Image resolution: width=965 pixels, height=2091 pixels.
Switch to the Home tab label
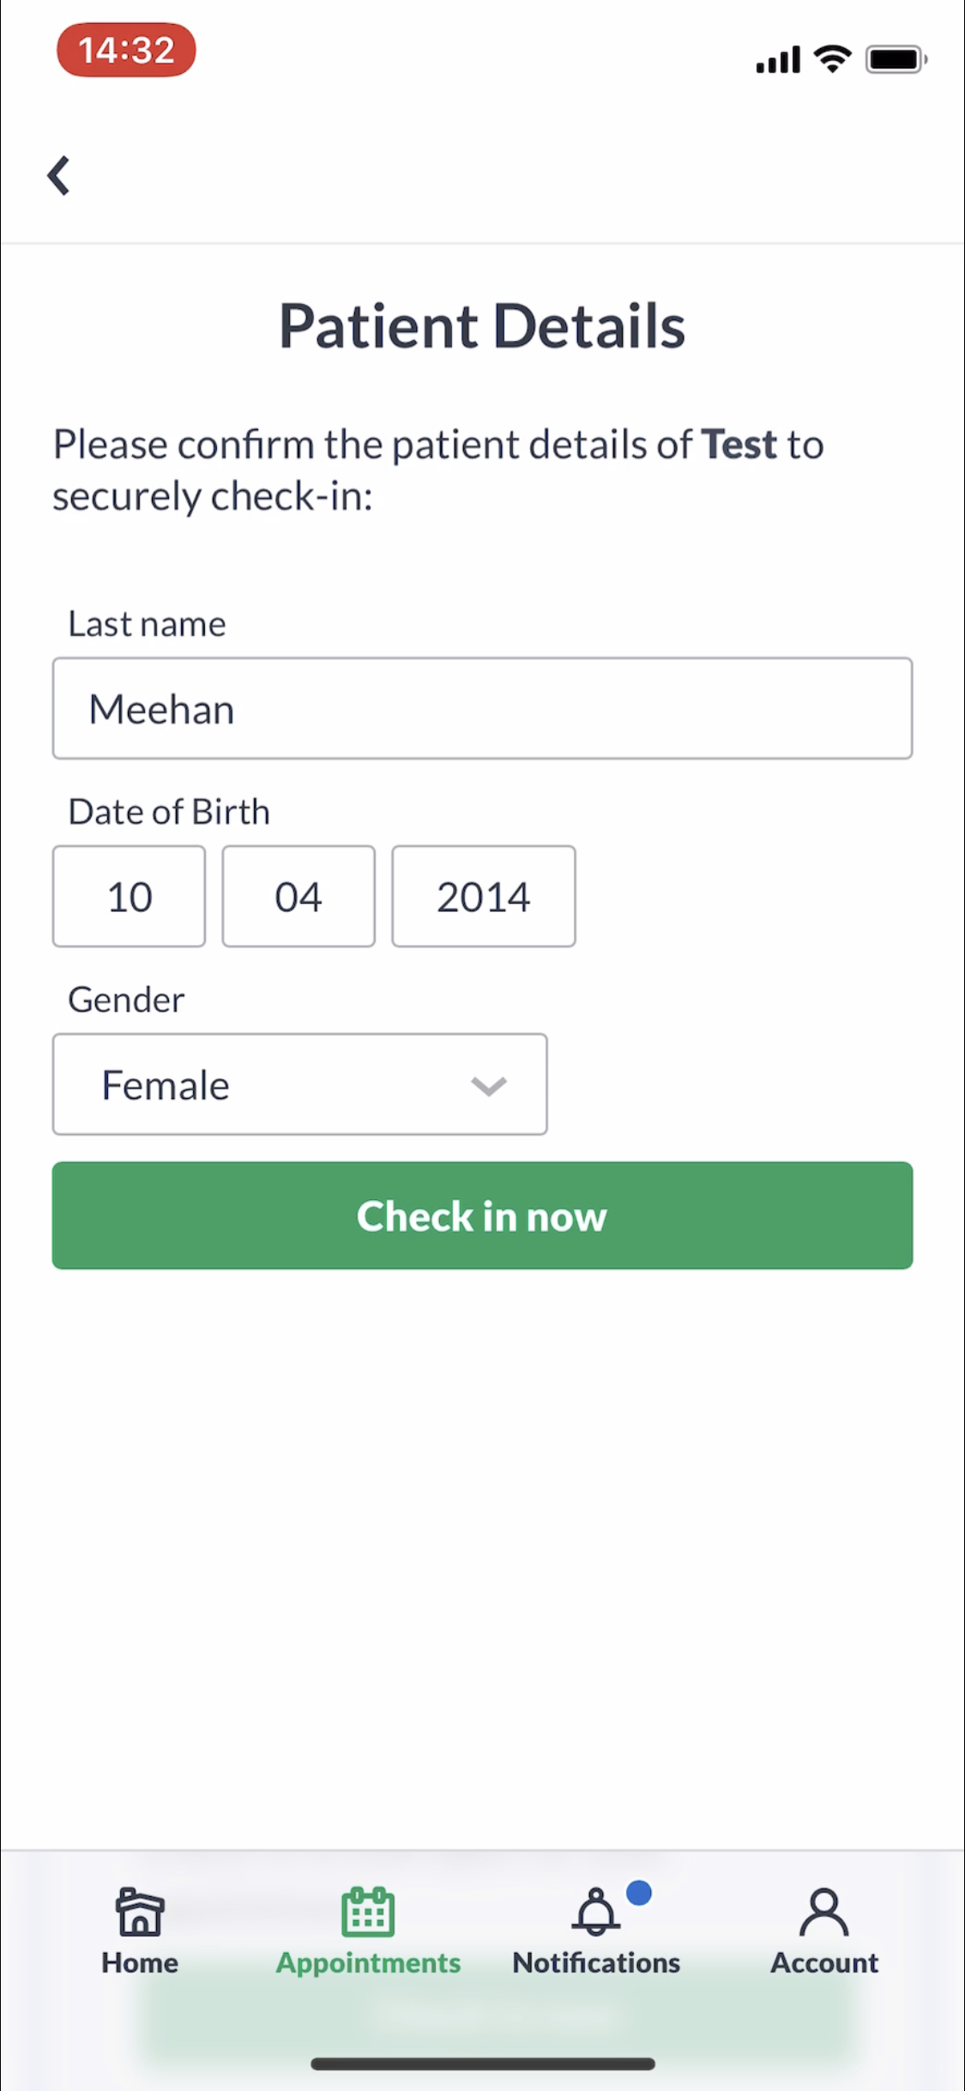[140, 1962]
